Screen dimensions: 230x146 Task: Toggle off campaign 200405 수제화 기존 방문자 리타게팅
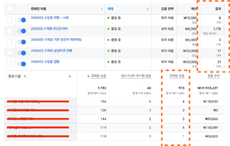[21, 42]
